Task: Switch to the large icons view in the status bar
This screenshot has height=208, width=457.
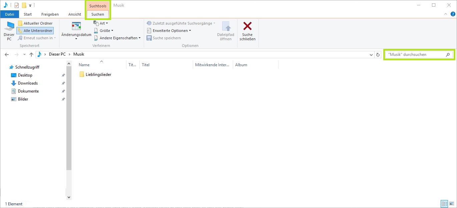Action: click(452, 204)
